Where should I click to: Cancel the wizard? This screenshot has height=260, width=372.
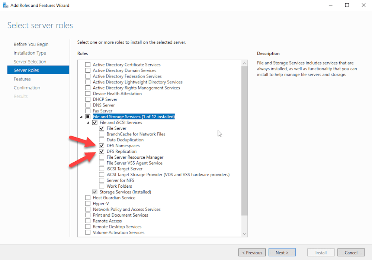tap(351, 252)
